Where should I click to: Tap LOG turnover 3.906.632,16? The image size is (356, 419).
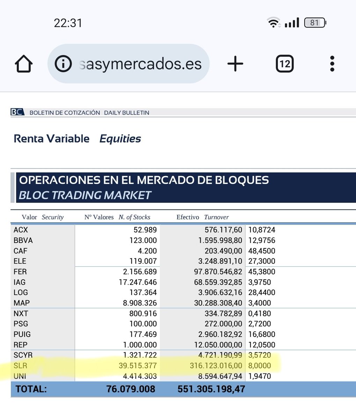(220, 293)
